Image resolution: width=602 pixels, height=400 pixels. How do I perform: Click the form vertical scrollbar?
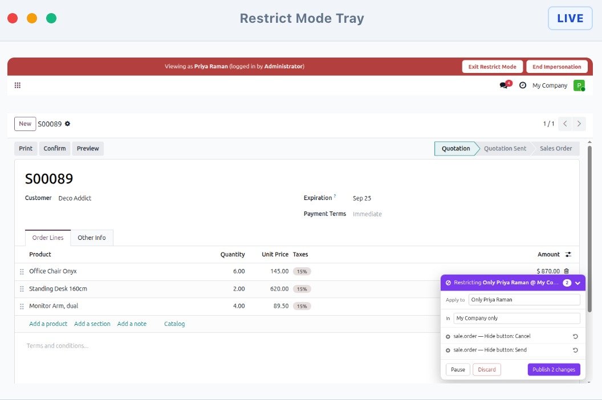pos(590,228)
